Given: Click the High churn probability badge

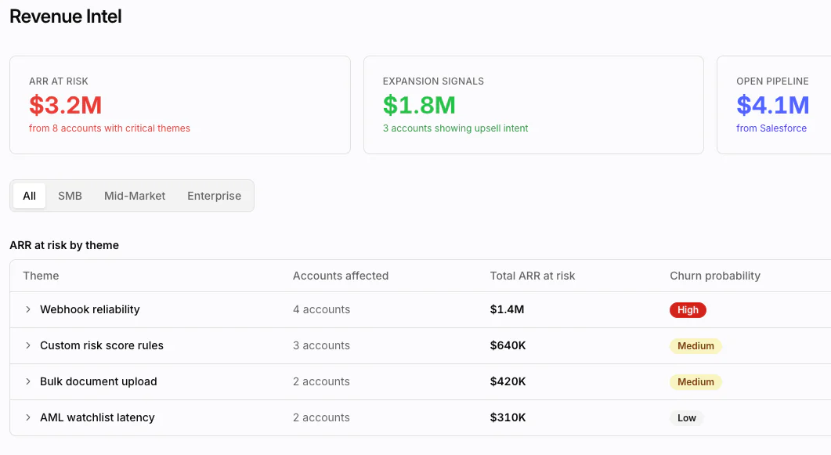Looking at the screenshot, I should pyautogui.click(x=688, y=310).
